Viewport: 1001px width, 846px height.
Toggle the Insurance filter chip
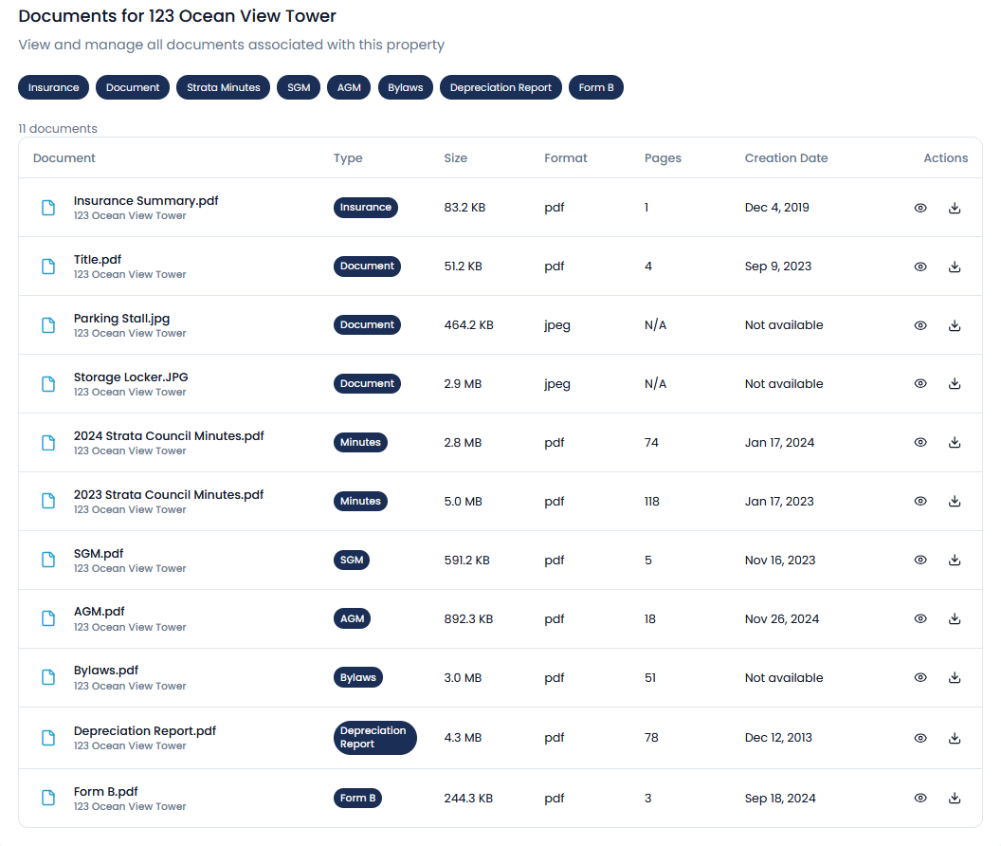53,87
